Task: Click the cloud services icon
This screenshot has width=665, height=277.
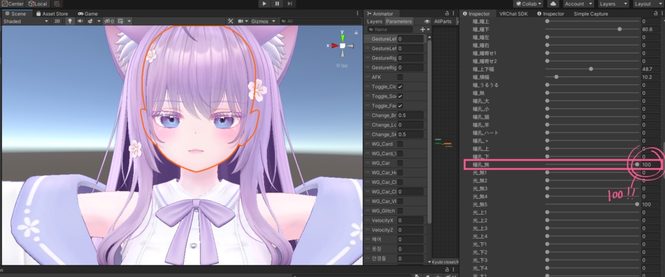Action: coord(553,4)
